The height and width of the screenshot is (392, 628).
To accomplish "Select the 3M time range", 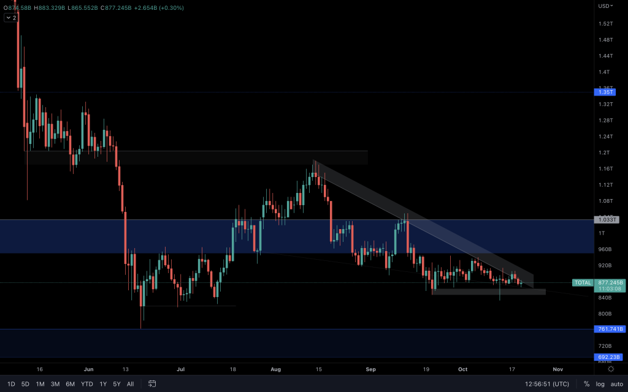I will [x=55, y=384].
